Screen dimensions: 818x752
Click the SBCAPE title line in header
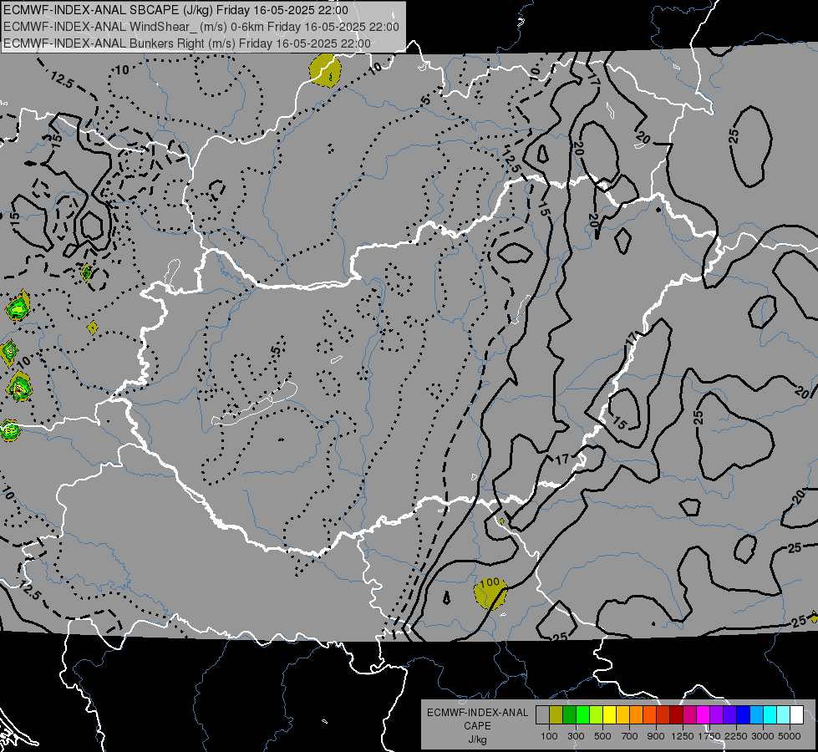pos(175,10)
